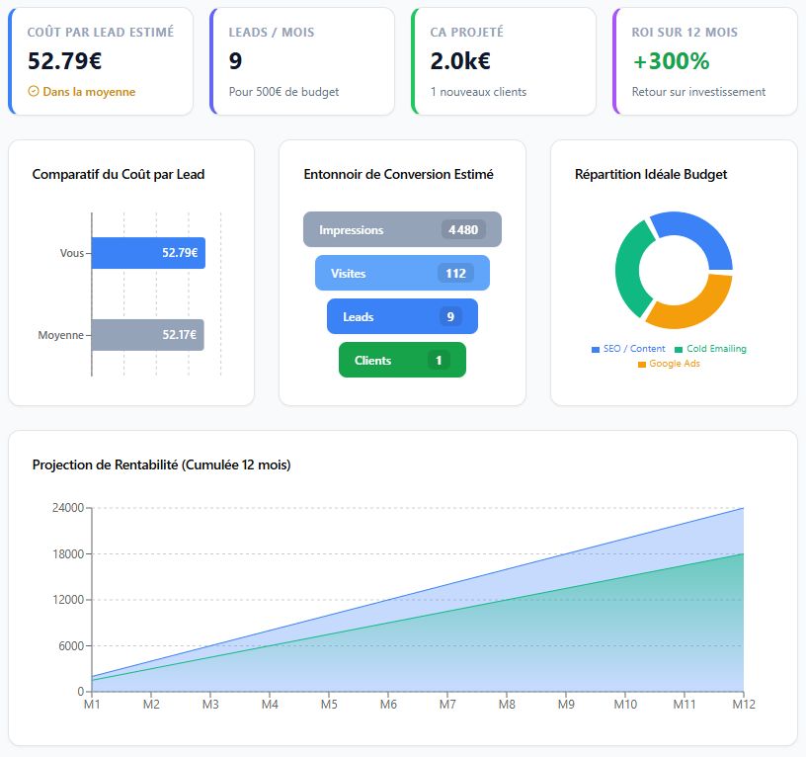Image resolution: width=806 pixels, height=757 pixels.
Task: Open the "CA projeté" card
Action: pos(504,61)
